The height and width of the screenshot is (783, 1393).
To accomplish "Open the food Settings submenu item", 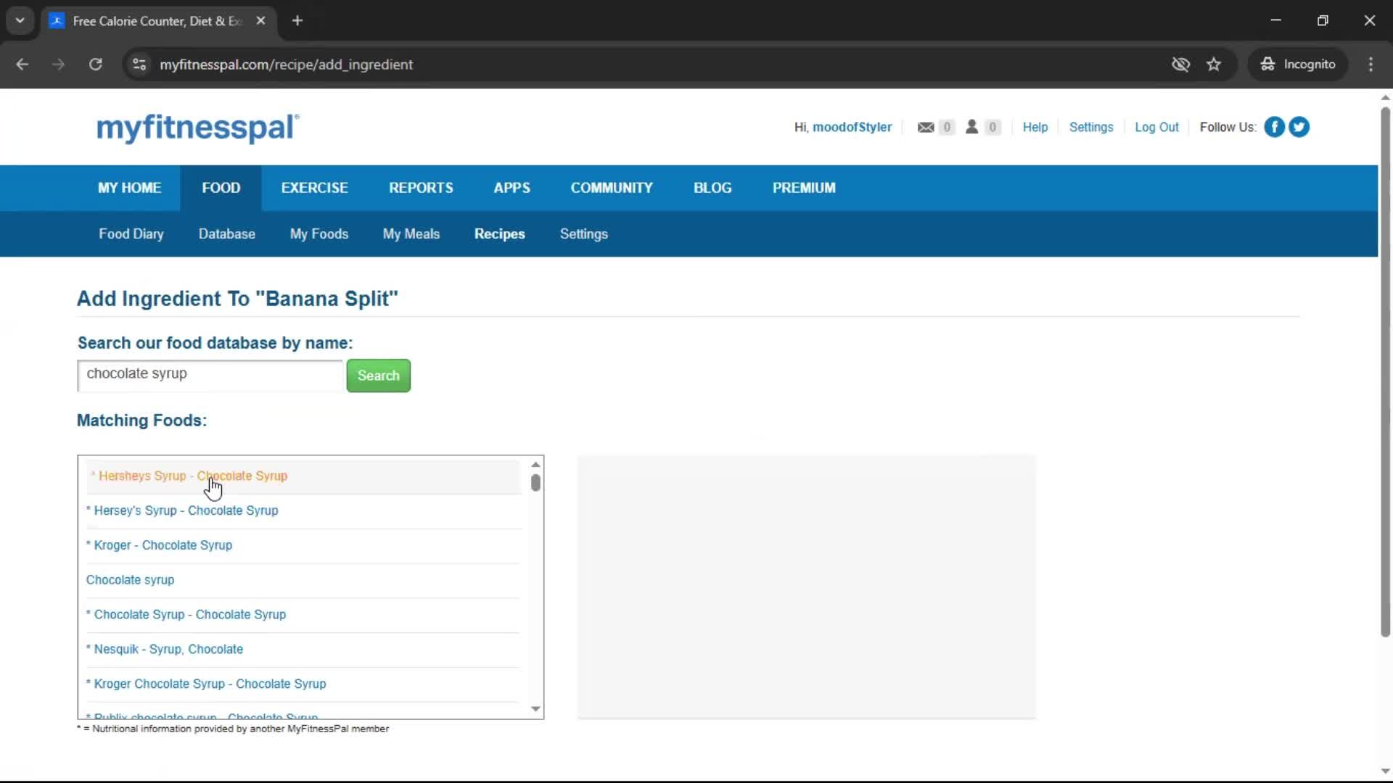I will [x=584, y=234].
